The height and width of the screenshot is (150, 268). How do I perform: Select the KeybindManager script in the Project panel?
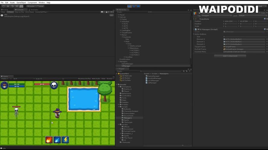tap(154, 78)
